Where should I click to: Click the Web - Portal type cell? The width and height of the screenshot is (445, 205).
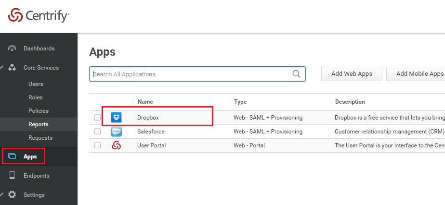(x=249, y=145)
